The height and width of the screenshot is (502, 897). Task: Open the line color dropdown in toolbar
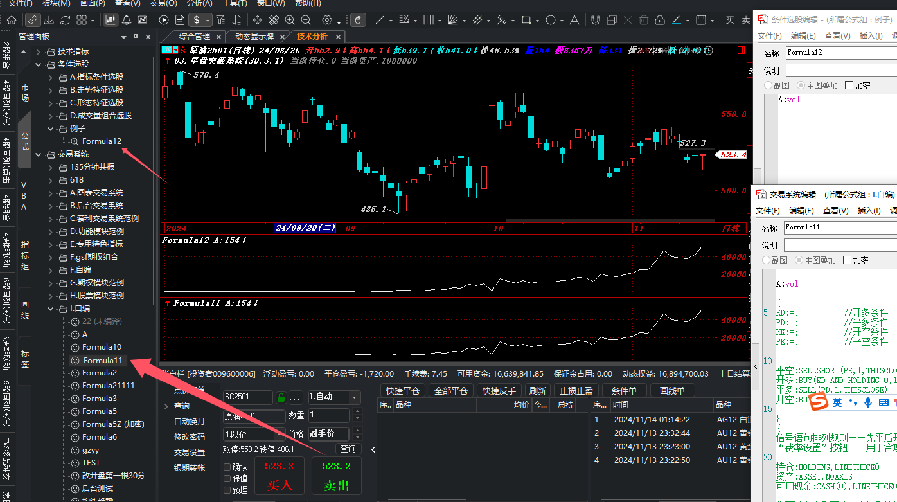click(x=688, y=21)
